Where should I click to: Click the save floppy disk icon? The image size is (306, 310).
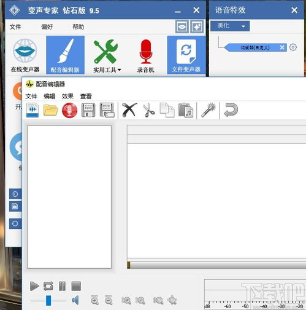point(88,110)
